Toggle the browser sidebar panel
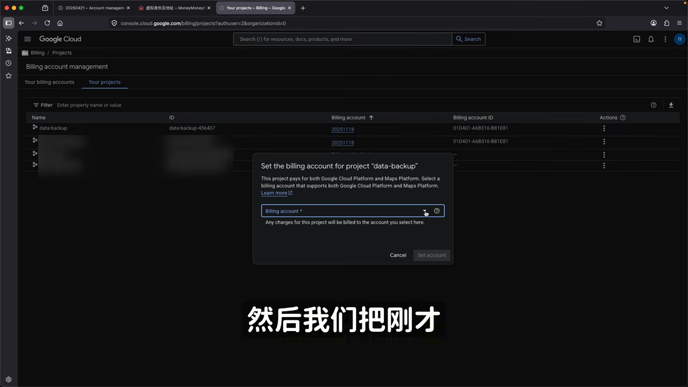This screenshot has height=387, width=688. pyautogui.click(x=9, y=23)
